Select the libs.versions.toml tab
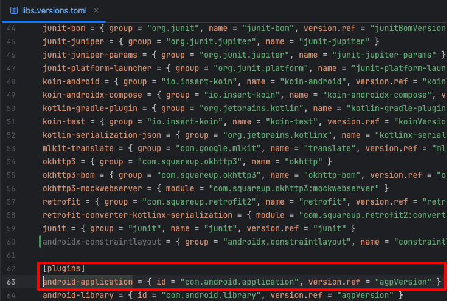This screenshot has height=301, width=449. tap(54, 11)
